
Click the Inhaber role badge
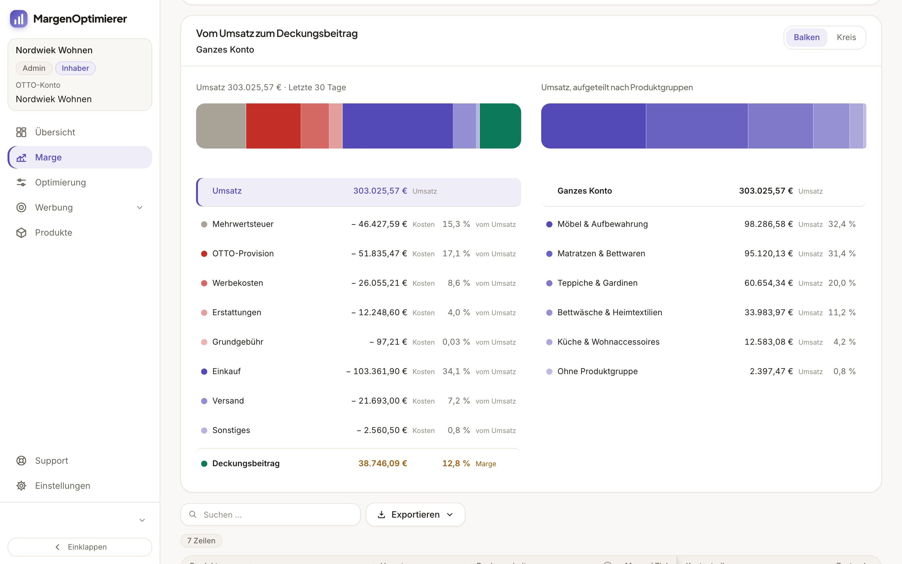[x=75, y=68]
